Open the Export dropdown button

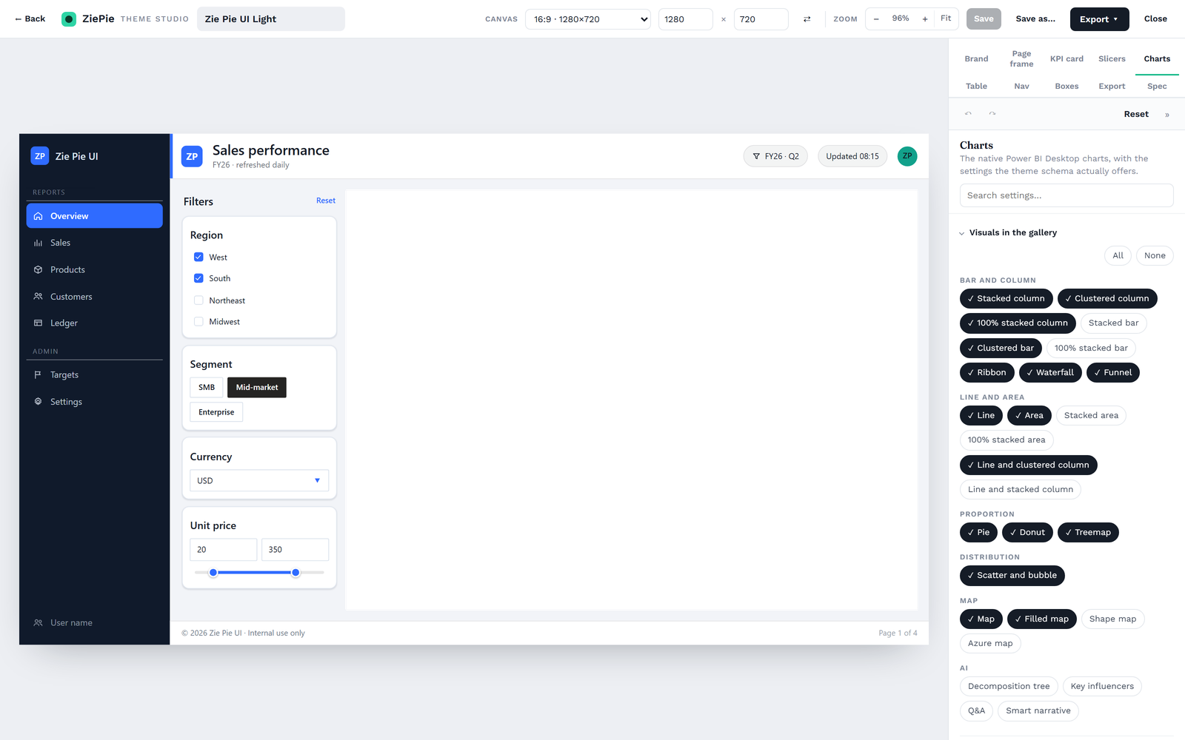click(x=1099, y=19)
